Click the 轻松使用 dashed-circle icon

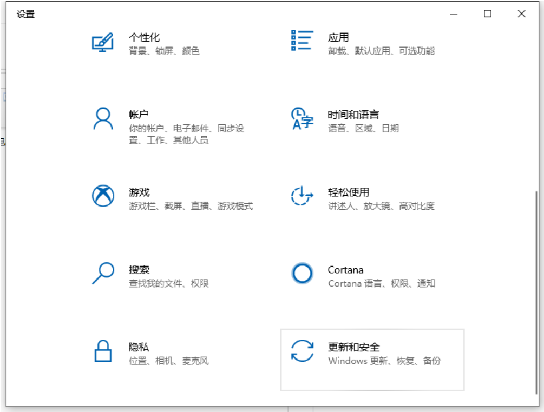click(302, 196)
